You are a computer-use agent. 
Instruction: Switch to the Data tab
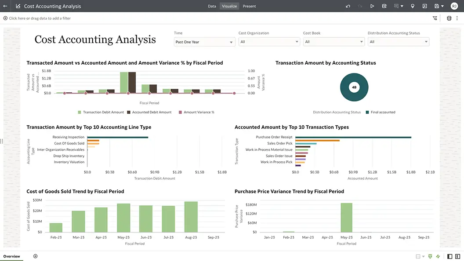point(212,6)
